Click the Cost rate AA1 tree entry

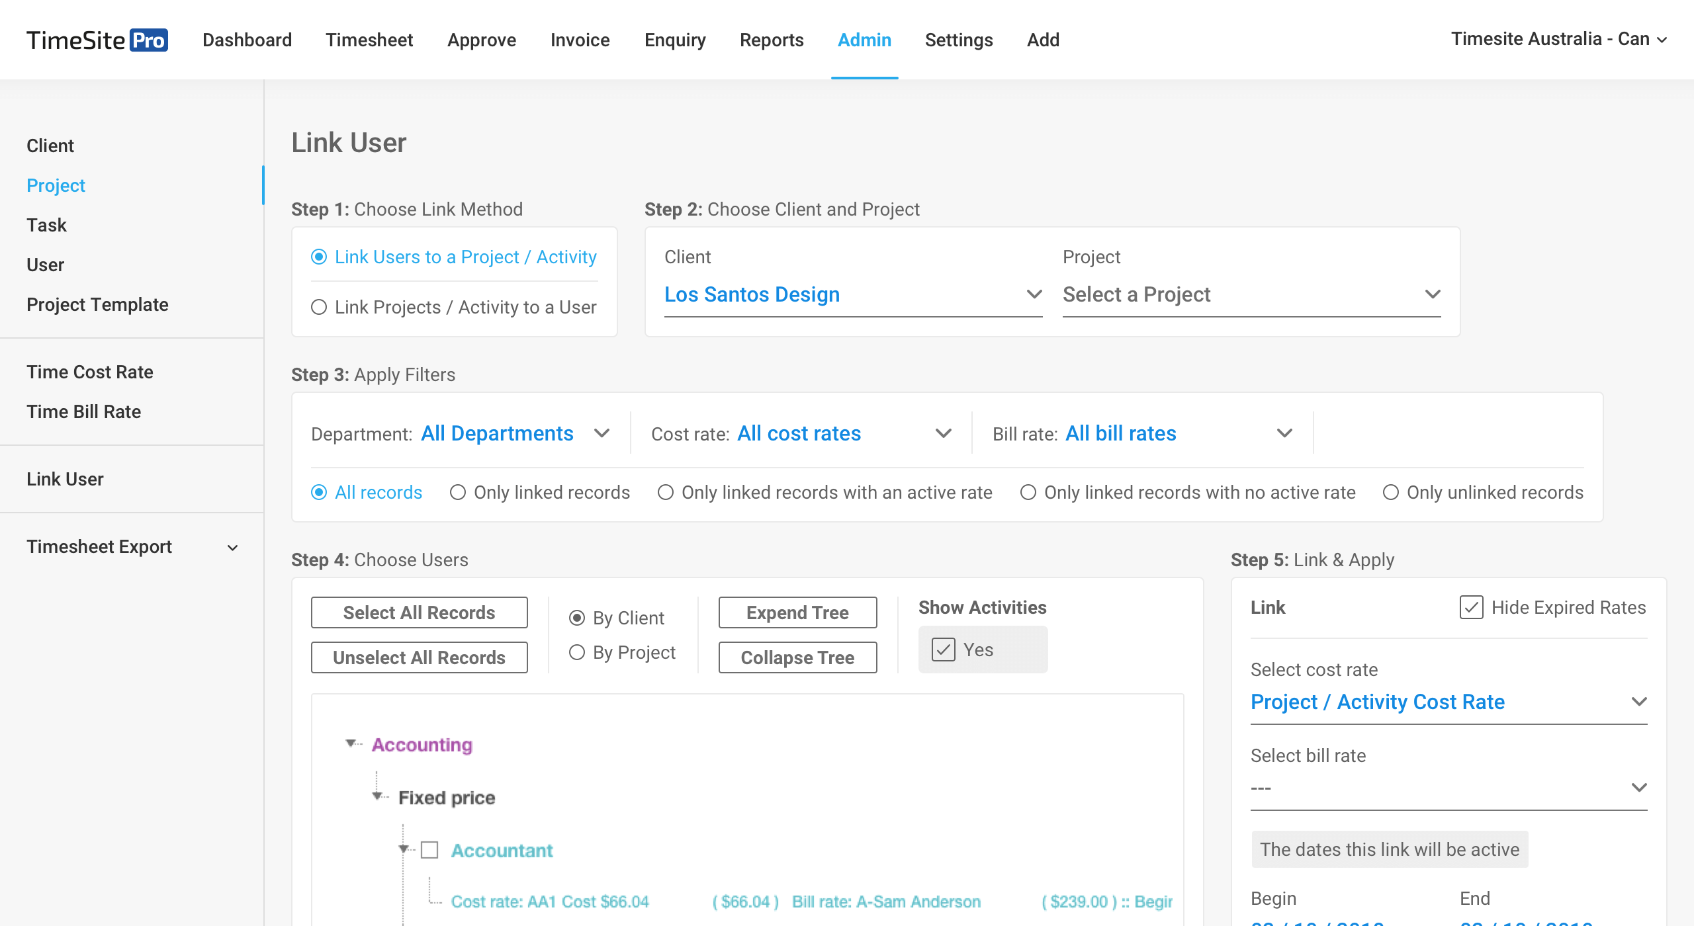coord(549,902)
